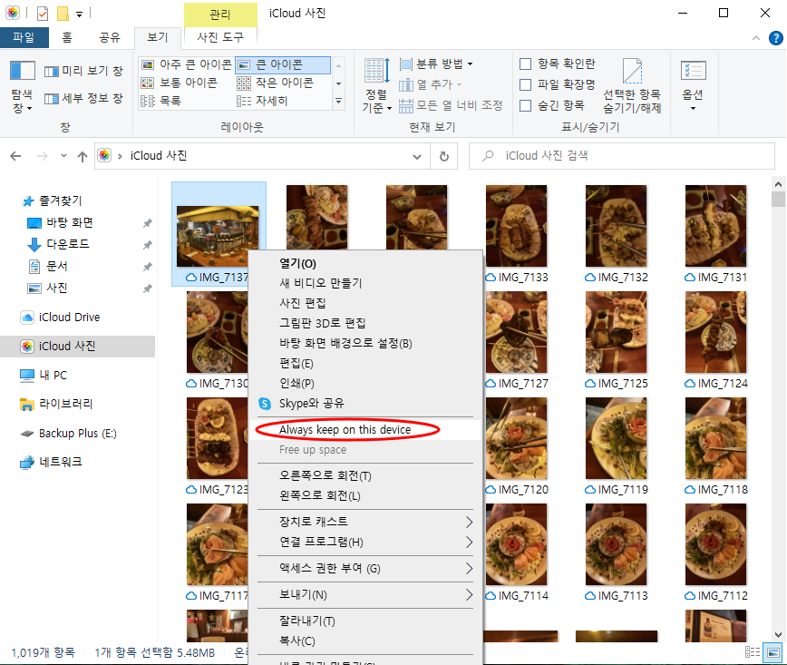This screenshot has height=665, width=787.
Task: Go back with the back arrow
Action: pyautogui.click(x=16, y=156)
